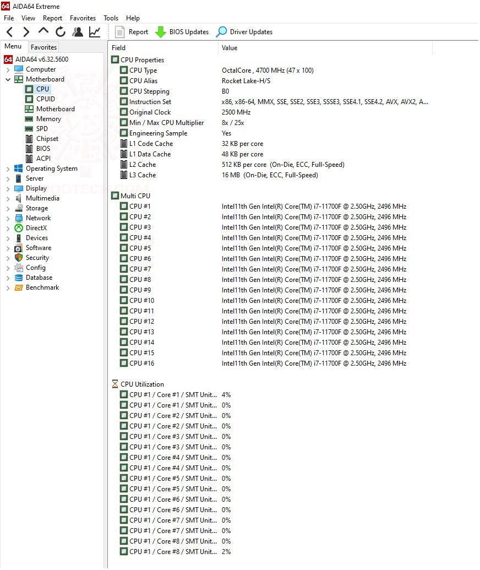Screen dimensions: 480x570
Task: Click the Devices tree icon
Action: tap(19, 238)
